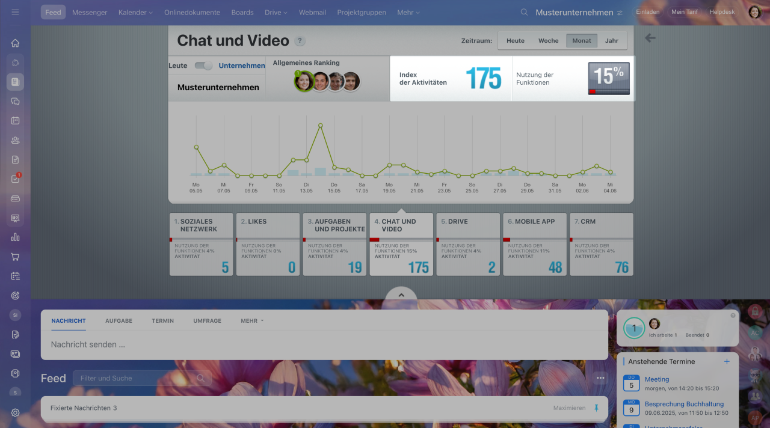
Task: Click the question mark on the timer widget
Action: (733, 316)
